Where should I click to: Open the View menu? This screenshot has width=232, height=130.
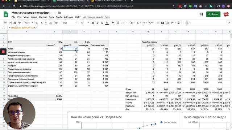click(x=26, y=17)
